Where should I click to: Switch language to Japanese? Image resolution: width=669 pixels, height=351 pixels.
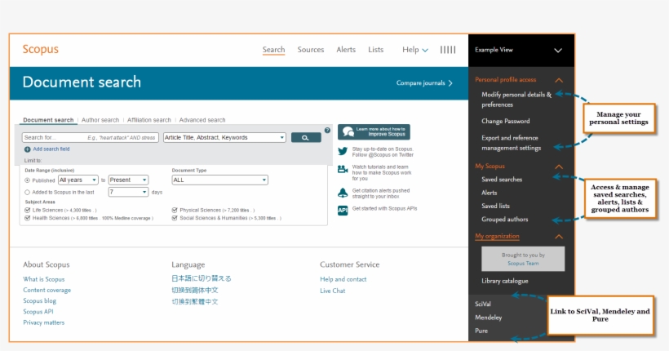pyautogui.click(x=202, y=278)
